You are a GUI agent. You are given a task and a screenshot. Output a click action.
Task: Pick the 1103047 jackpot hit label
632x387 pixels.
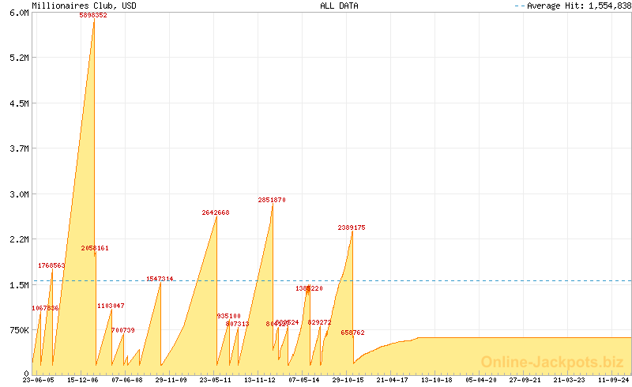(111, 305)
